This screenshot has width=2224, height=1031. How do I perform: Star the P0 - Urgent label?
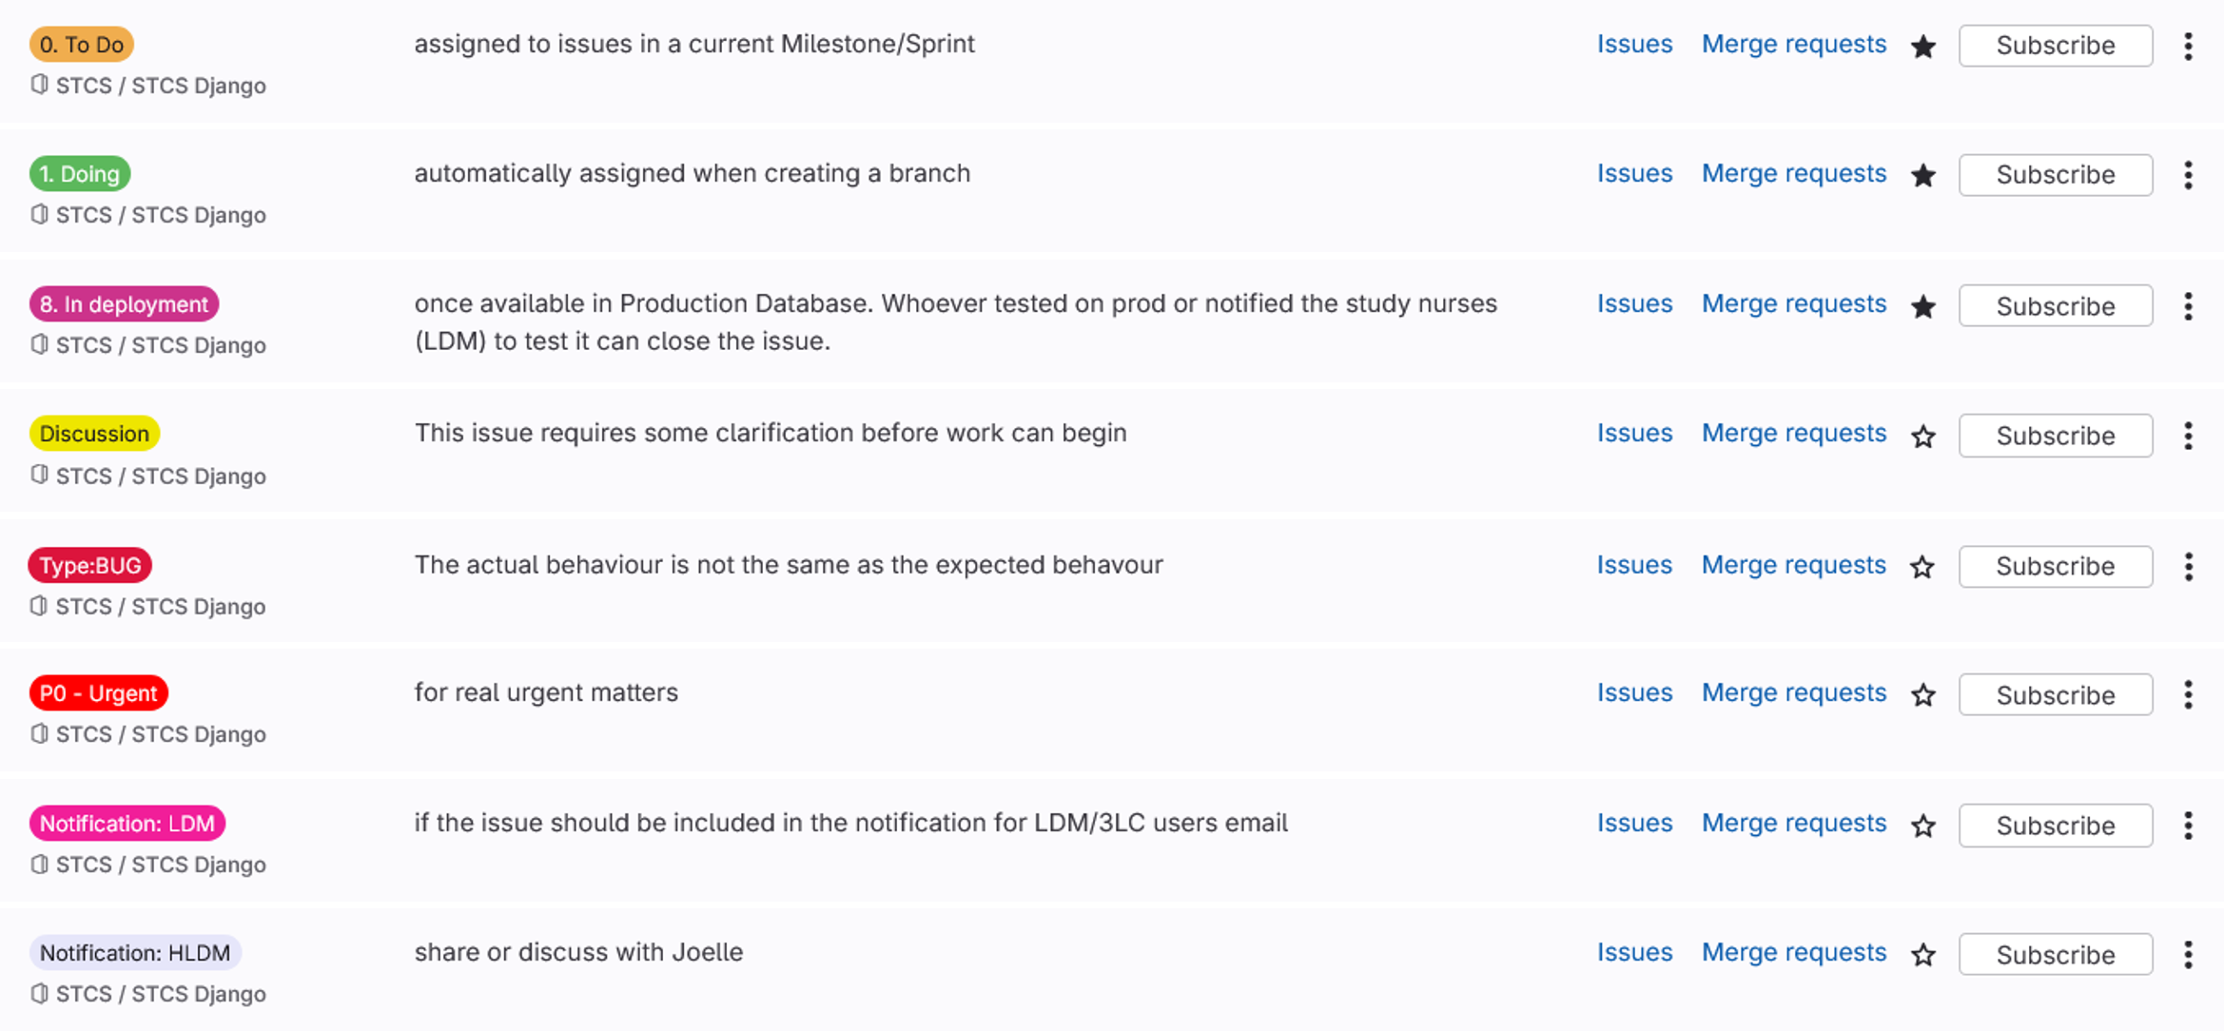click(1922, 694)
